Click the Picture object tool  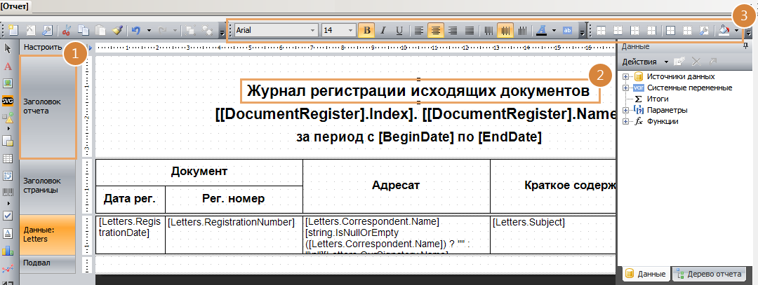(x=8, y=83)
